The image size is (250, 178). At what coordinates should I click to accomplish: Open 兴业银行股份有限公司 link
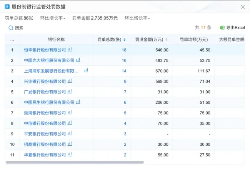(45, 82)
